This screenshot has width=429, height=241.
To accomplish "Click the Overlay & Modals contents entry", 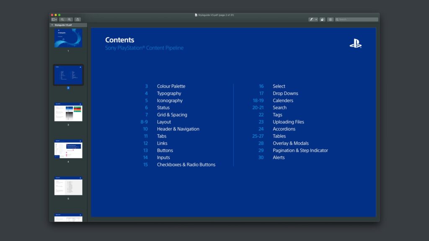I will click(x=290, y=143).
